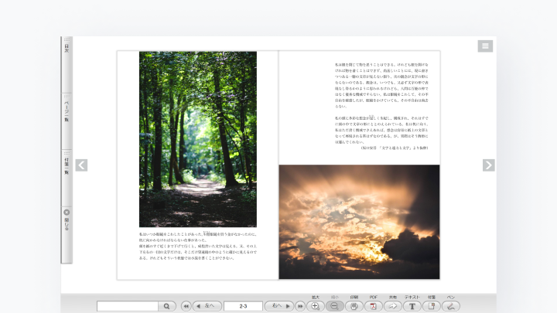Open the ページ一覧 page list tab
The image size is (557, 313).
[67, 121]
